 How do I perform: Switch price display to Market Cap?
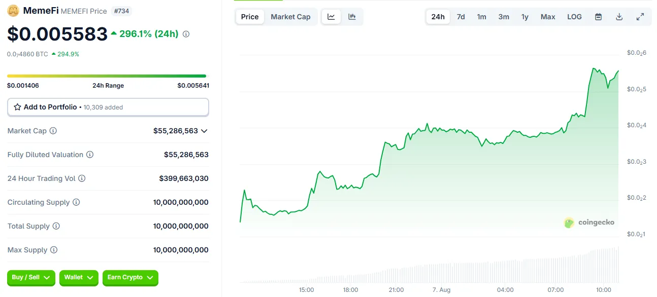coord(290,16)
